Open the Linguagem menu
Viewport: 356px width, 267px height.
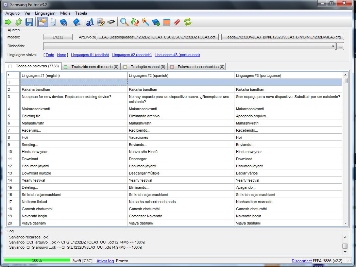click(45, 13)
